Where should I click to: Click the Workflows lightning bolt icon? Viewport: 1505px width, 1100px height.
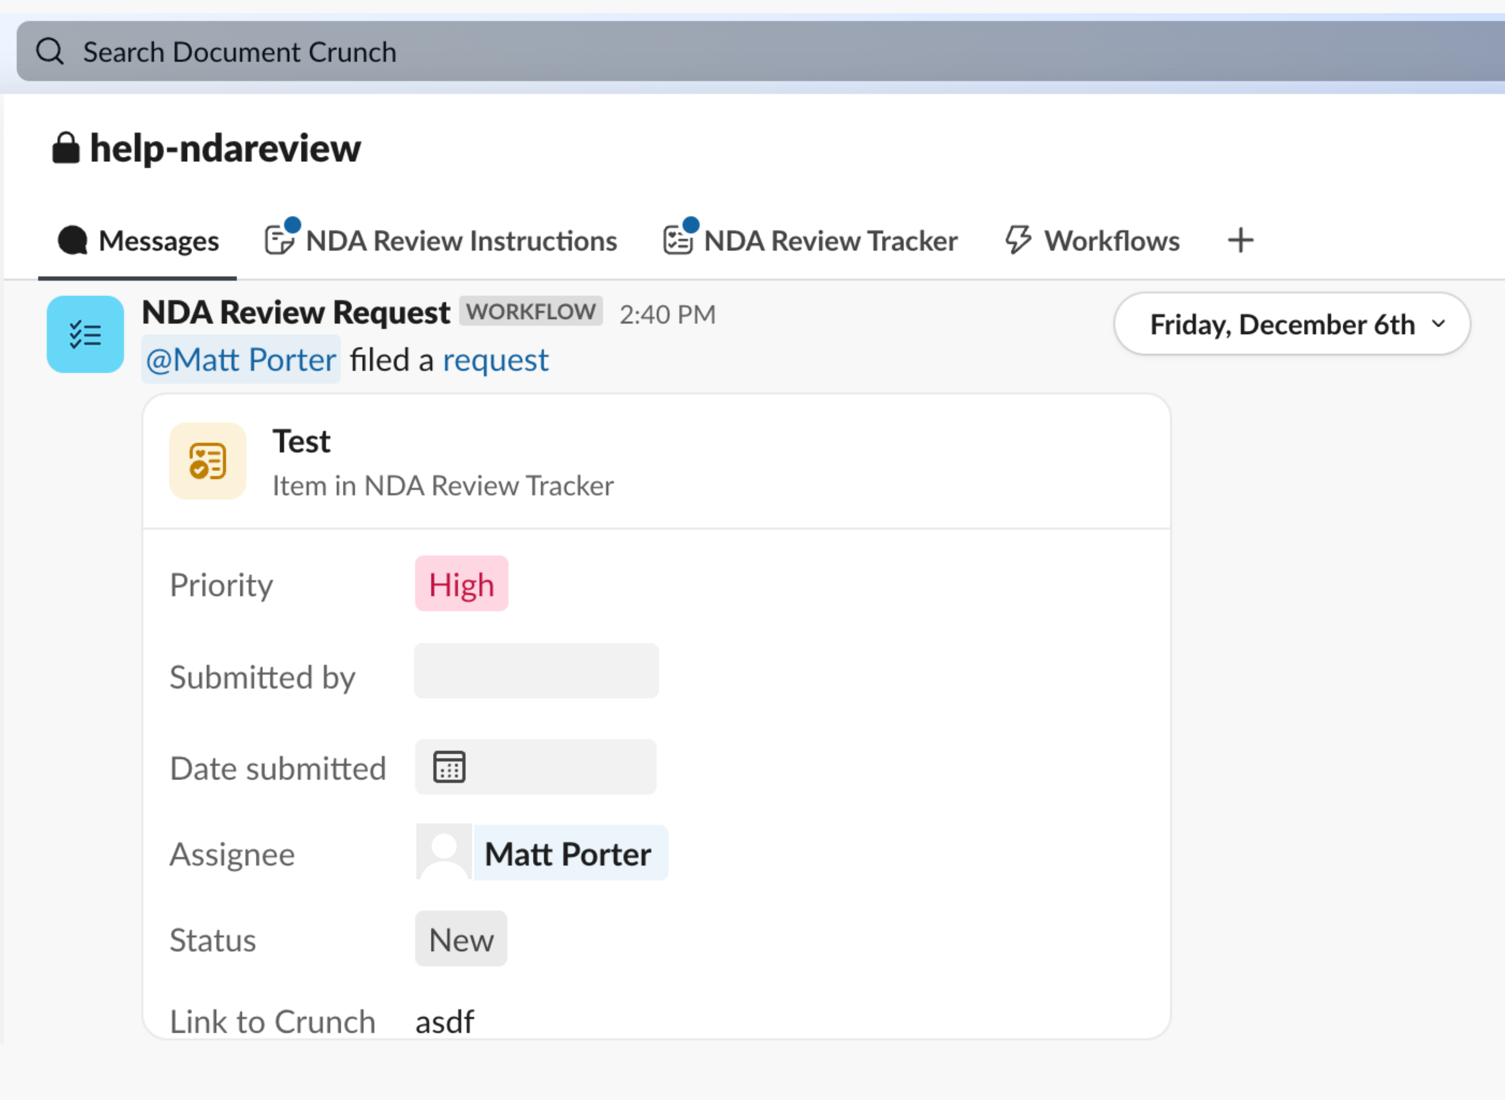coord(1018,240)
